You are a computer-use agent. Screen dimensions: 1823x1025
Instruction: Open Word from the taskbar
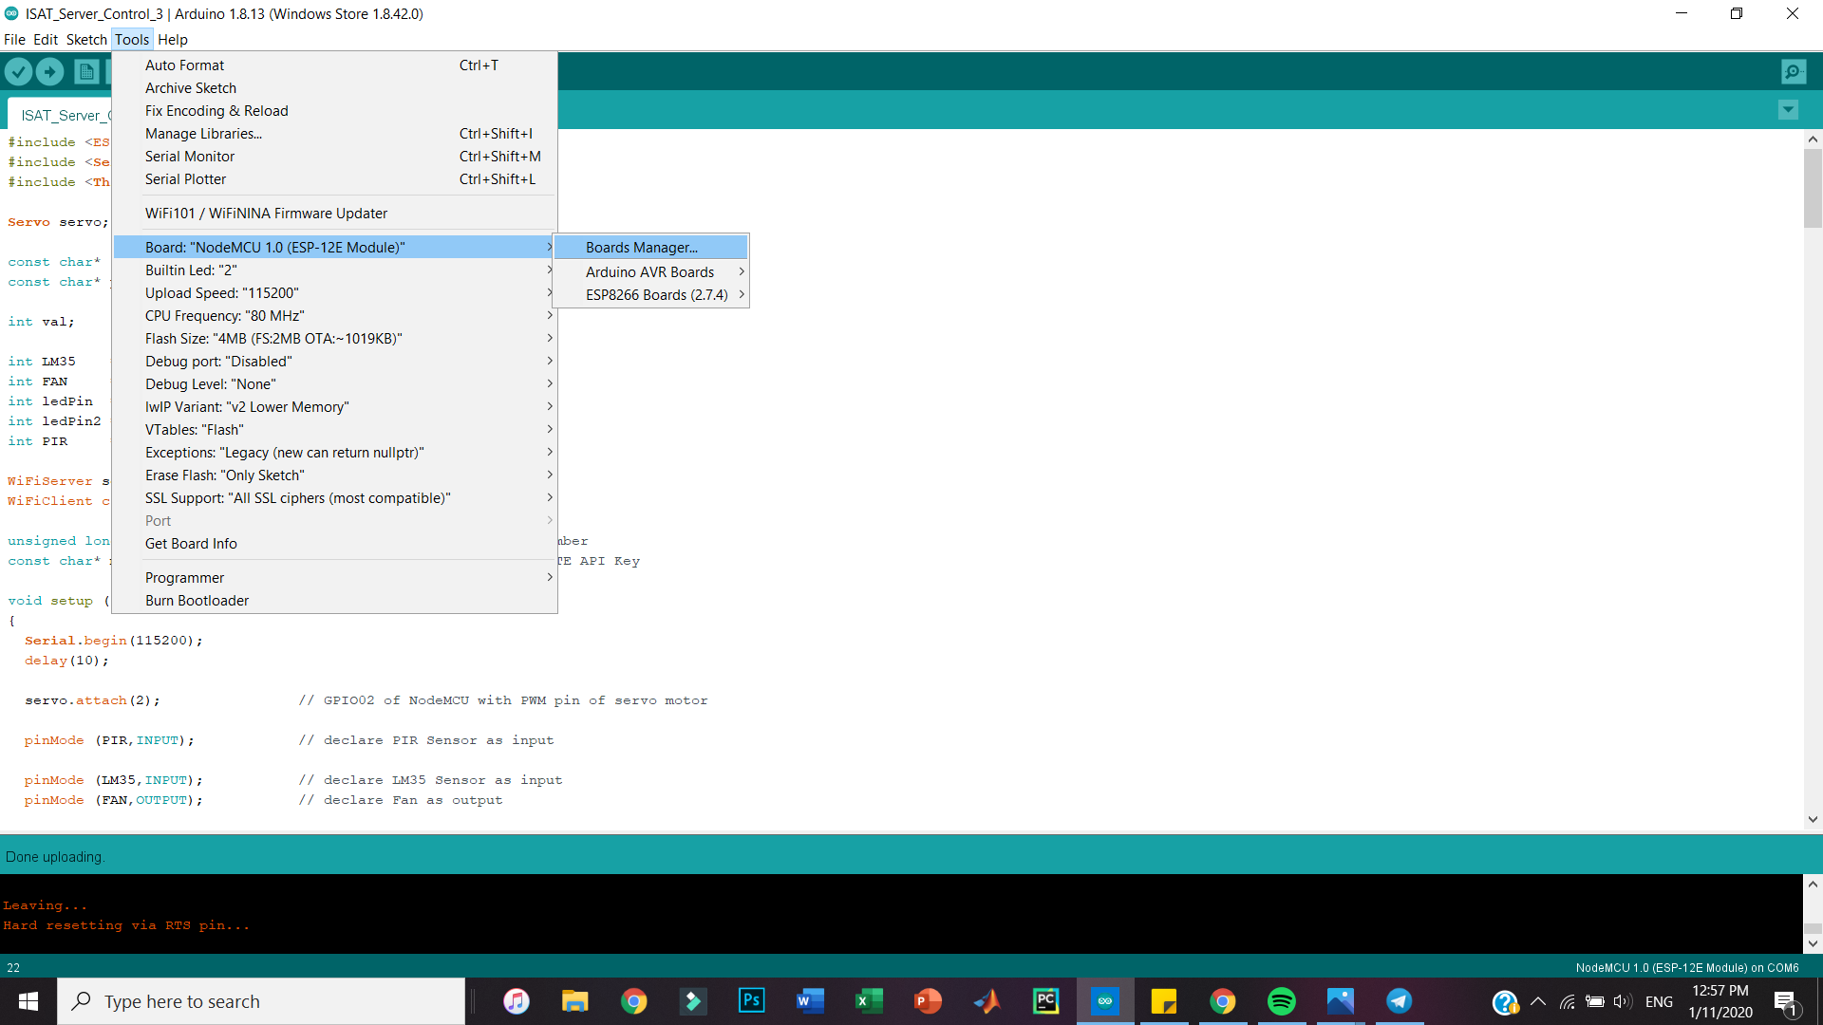pyautogui.click(x=811, y=1001)
